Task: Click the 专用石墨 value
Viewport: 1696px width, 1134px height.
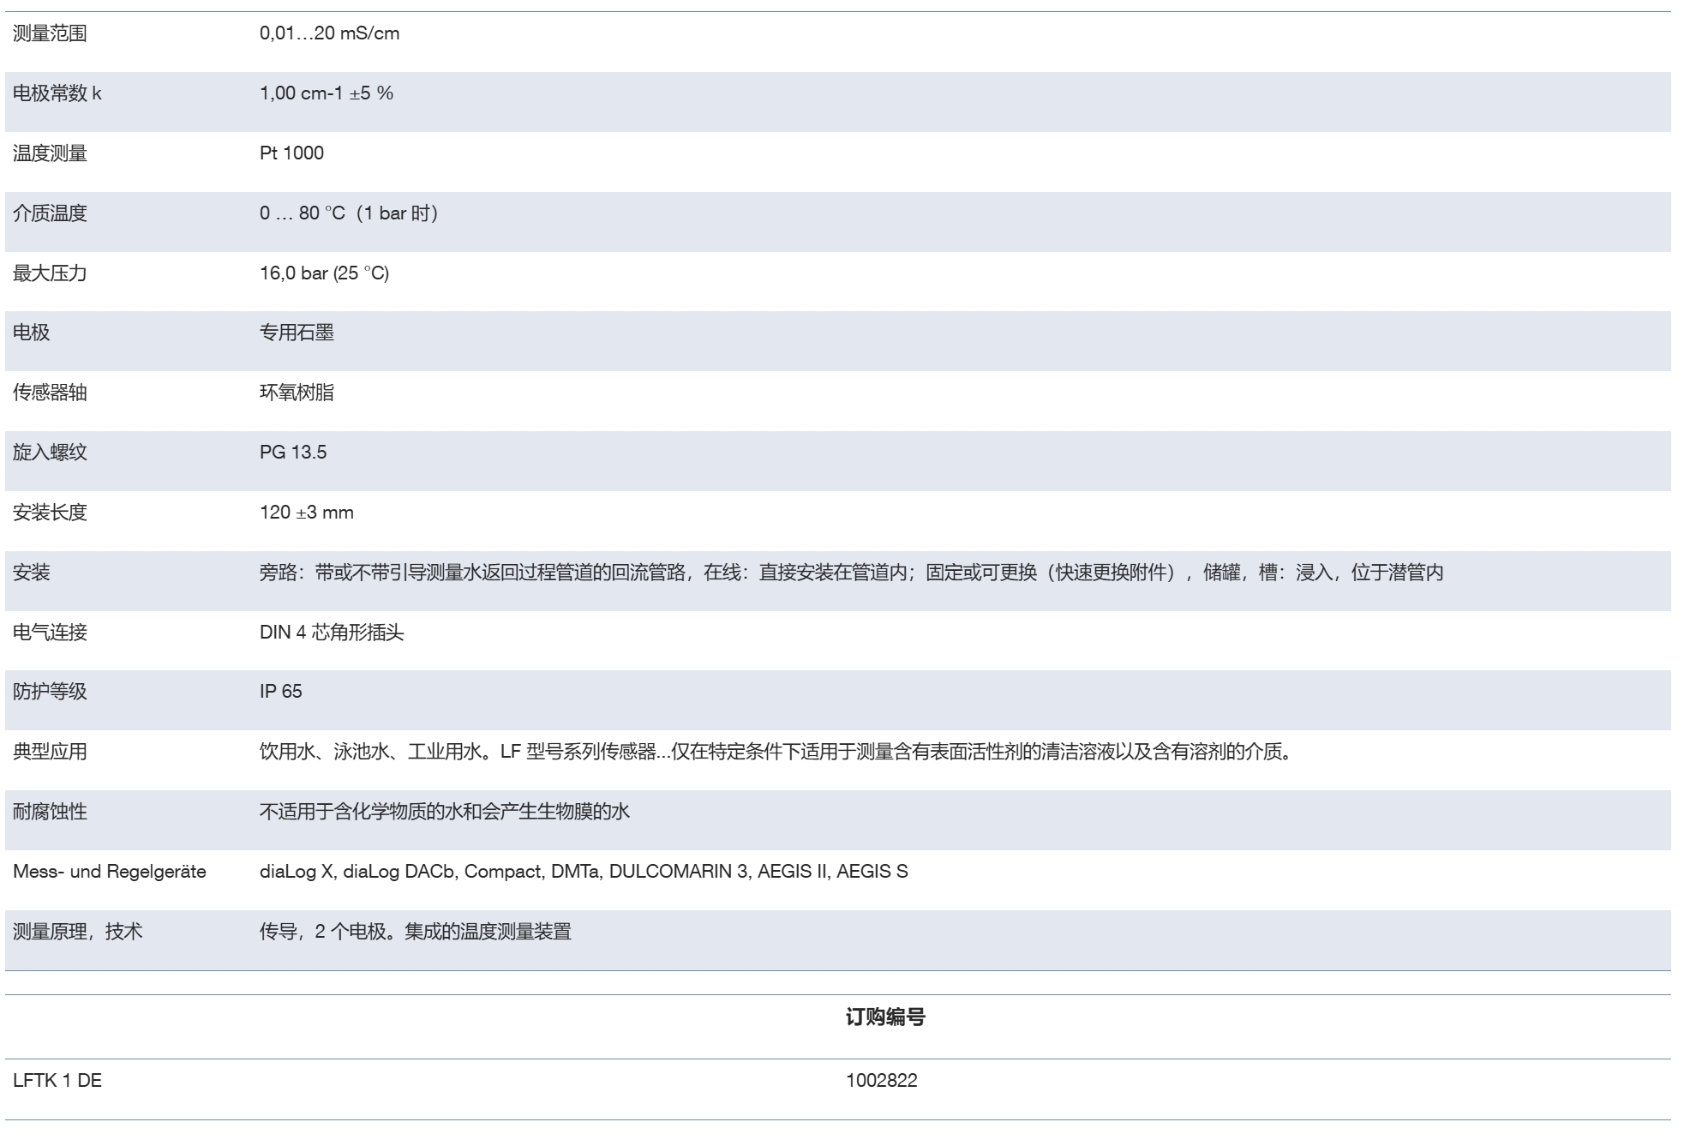Action: pos(297,333)
